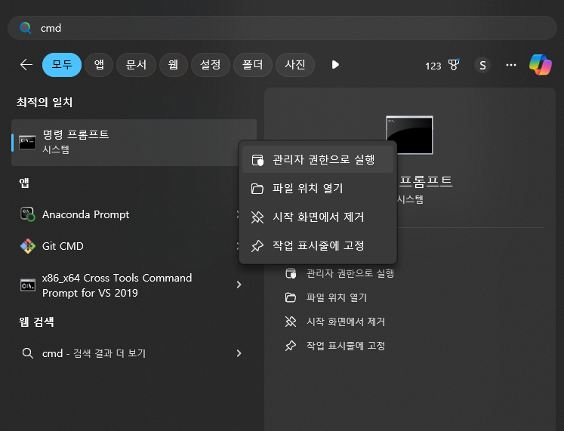Switch to the 웹 filter tab
This screenshot has width=564, height=431.
[174, 65]
